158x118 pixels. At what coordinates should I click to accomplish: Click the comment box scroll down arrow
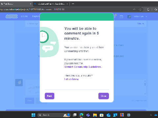[x=145, y=94]
